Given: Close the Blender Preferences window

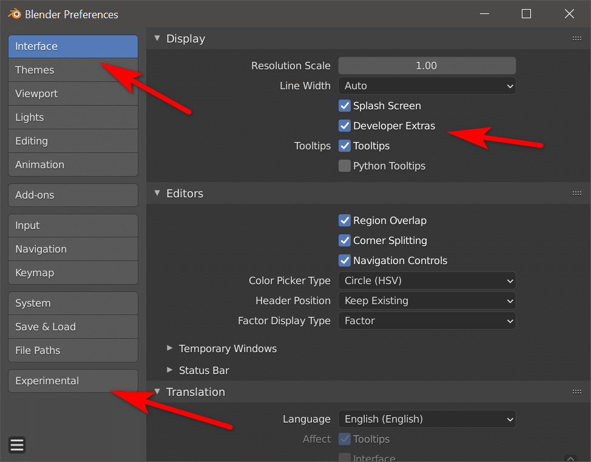Looking at the screenshot, I should pos(569,14).
